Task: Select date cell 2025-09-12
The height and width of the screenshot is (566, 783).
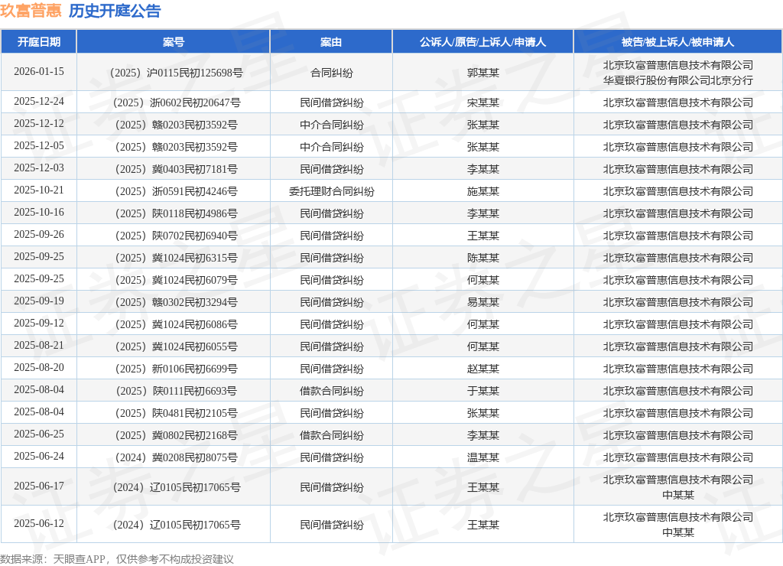Action: coord(39,323)
